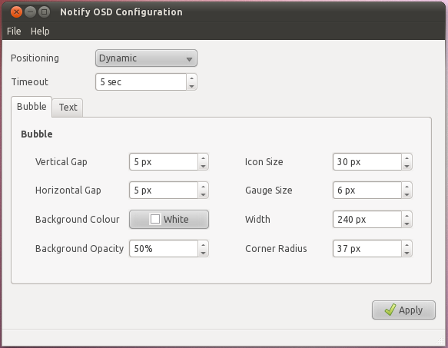Increase the Timeout value with up arrow
Screen dimensions: 448x348
click(191, 78)
